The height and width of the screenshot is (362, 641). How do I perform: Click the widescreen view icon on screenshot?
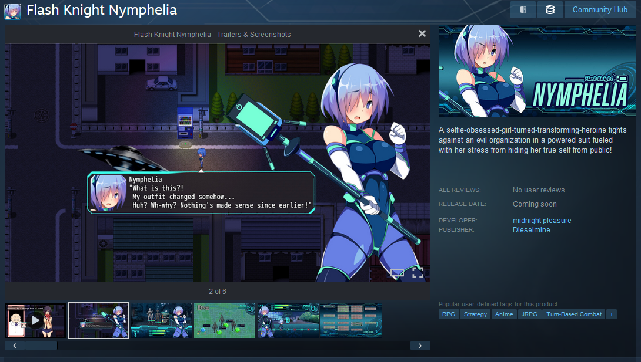(397, 273)
